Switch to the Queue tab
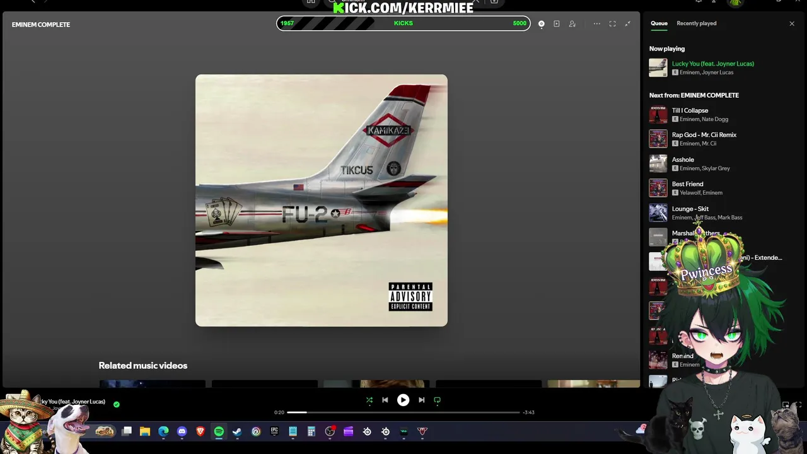 [659, 23]
